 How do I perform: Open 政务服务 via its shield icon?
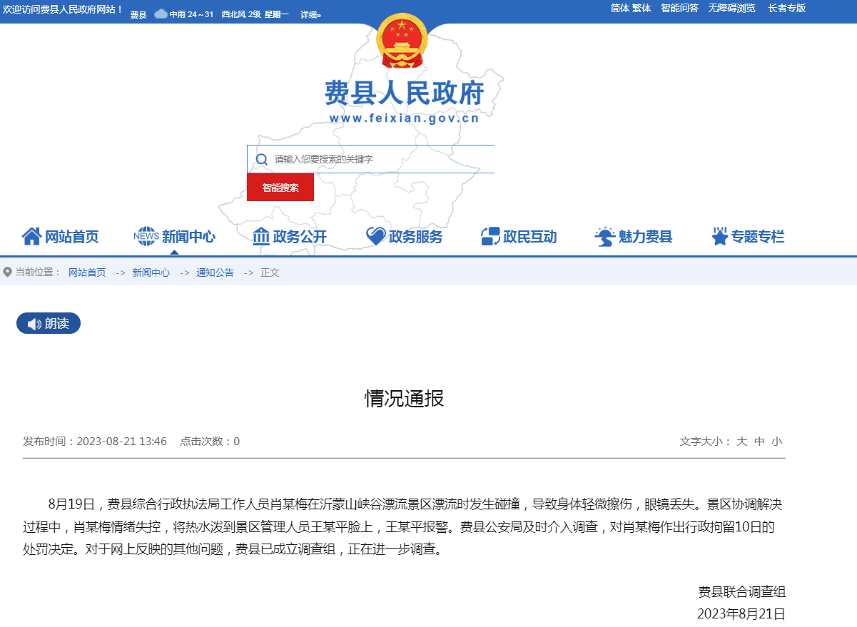tap(376, 235)
